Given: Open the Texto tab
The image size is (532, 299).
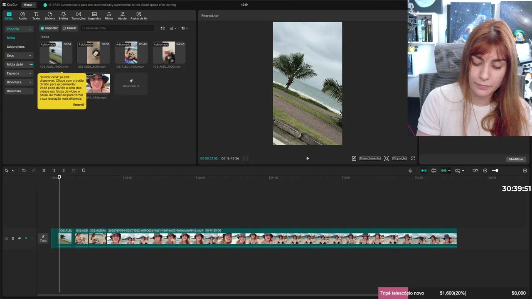Looking at the screenshot, I should coord(36,16).
